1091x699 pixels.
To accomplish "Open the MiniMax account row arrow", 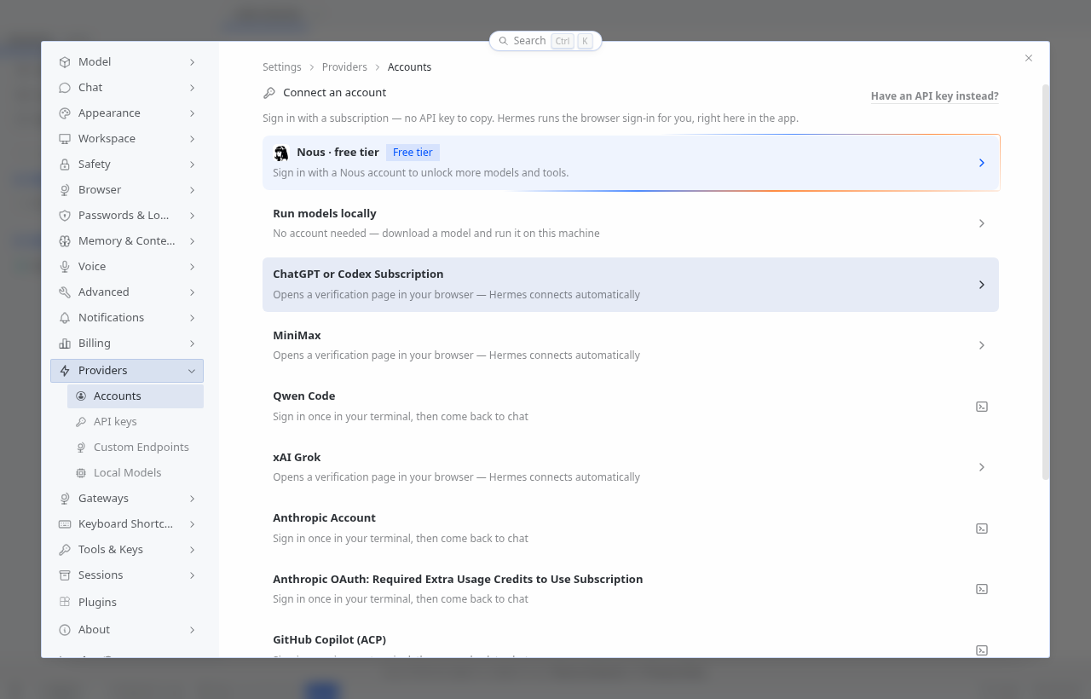I will (982, 345).
